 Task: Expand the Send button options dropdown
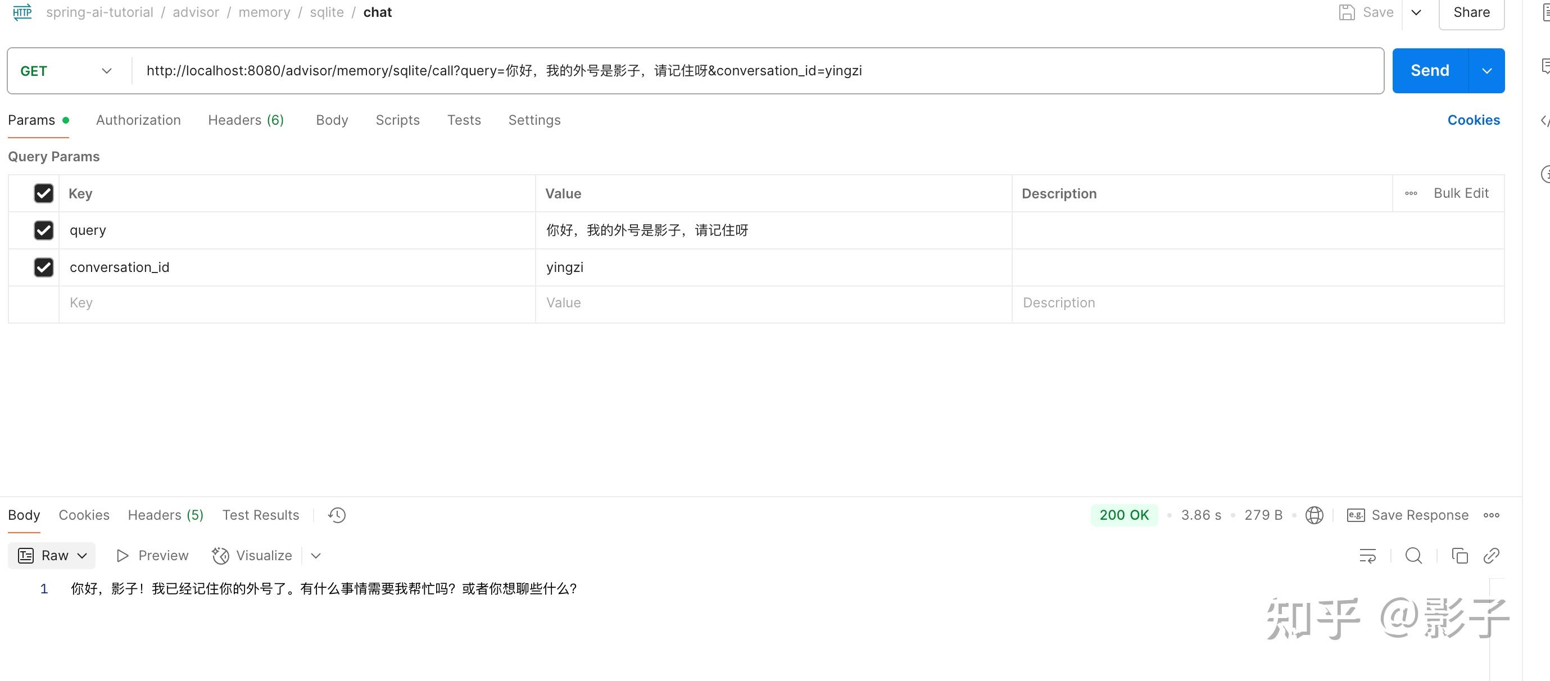[1487, 70]
